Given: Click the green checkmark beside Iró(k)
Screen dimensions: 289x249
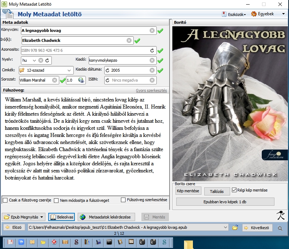Looking at the screenshot, I should click(137, 40).
